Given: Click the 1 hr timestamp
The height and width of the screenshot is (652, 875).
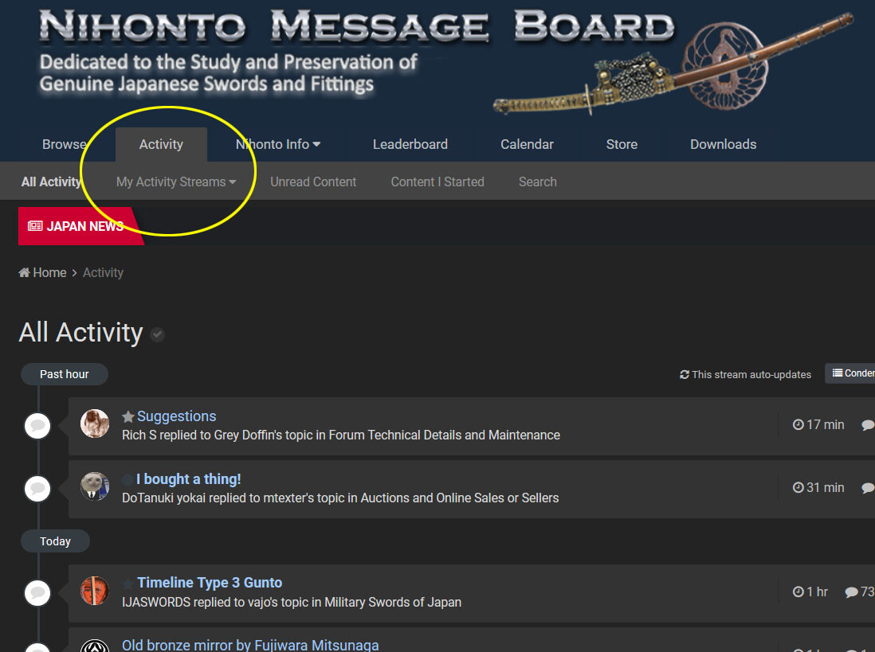Looking at the screenshot, I should (817, 591).
